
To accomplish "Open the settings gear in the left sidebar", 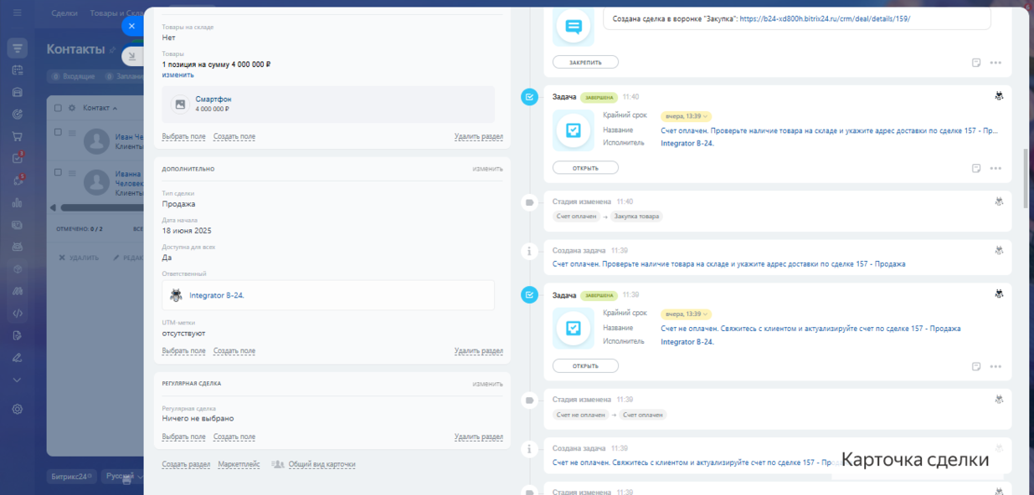I will click(18, 409).
